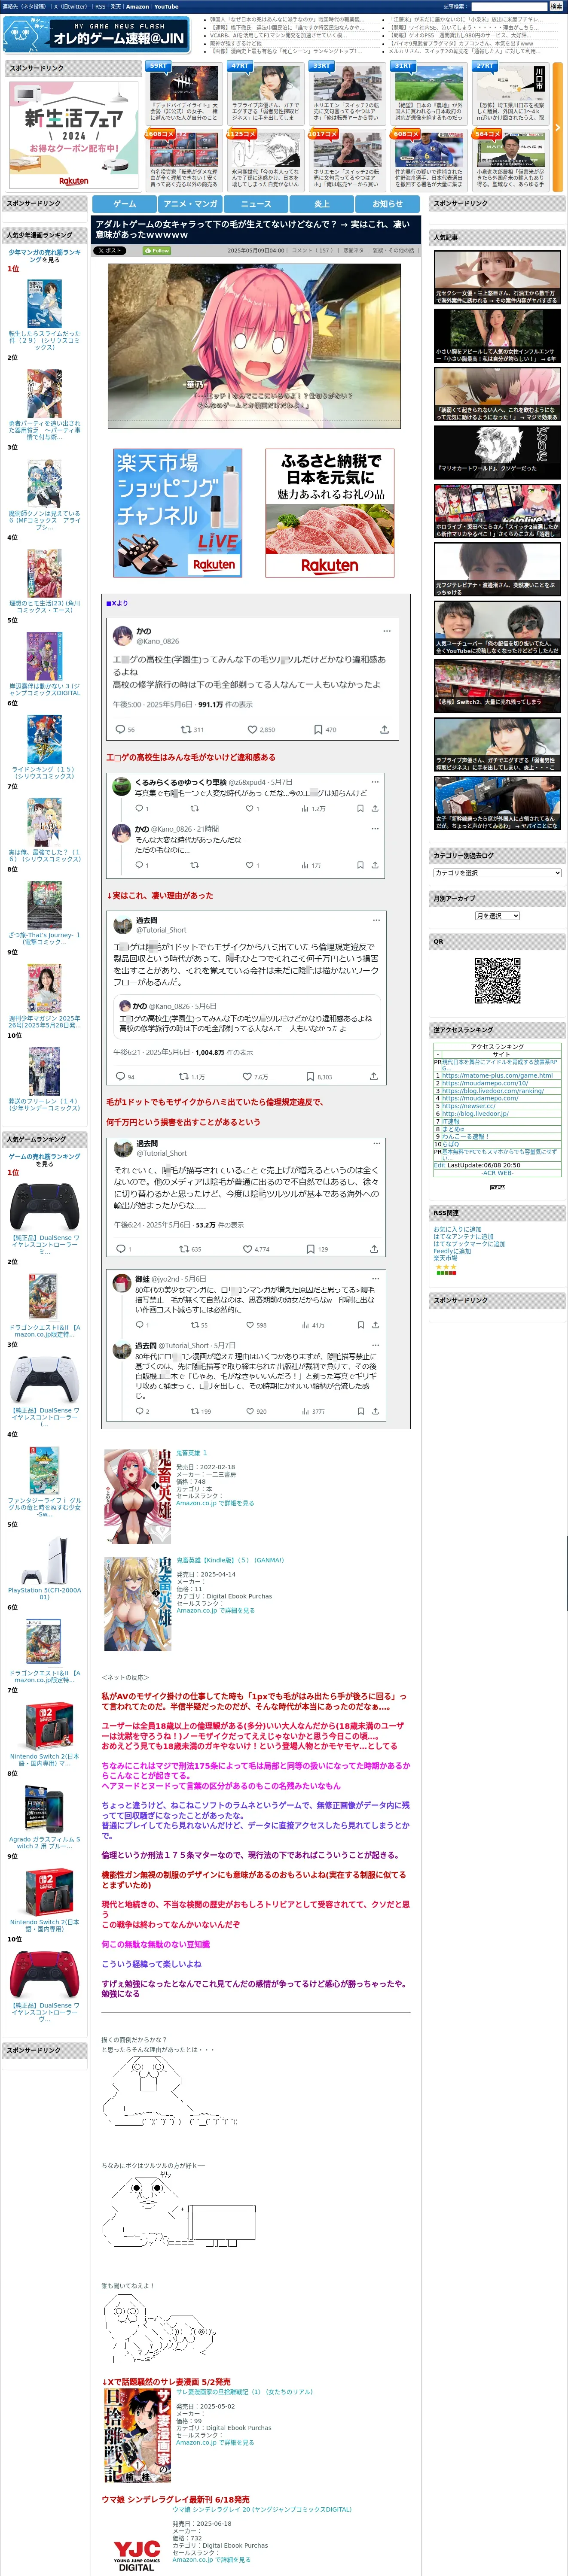Like 御蛙's tweet with 598 hearts
Screen dimensions: 568x2576
click(250, 1325)
